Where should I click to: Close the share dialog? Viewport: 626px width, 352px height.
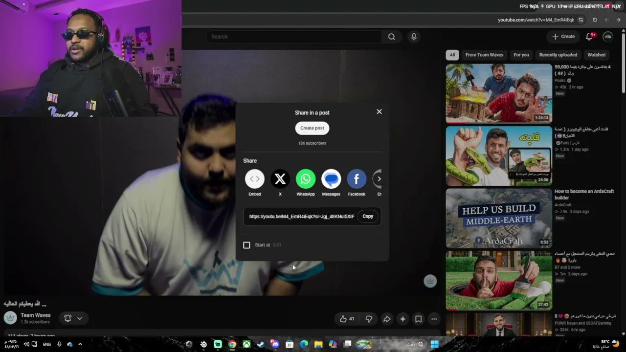(x=379, y=111)
